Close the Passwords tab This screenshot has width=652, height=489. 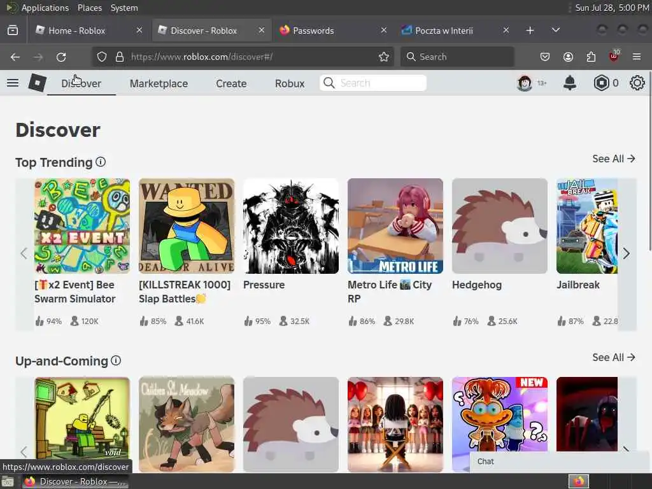(x=383, y=30)
